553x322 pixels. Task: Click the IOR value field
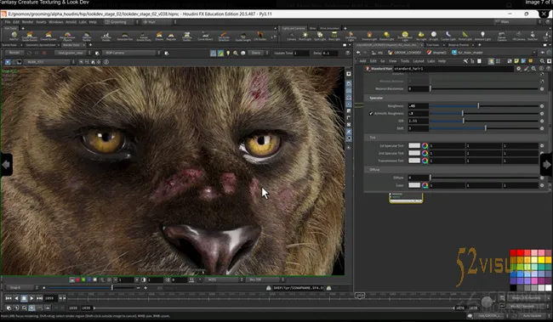pyautogui.click(x=419, y=121)
